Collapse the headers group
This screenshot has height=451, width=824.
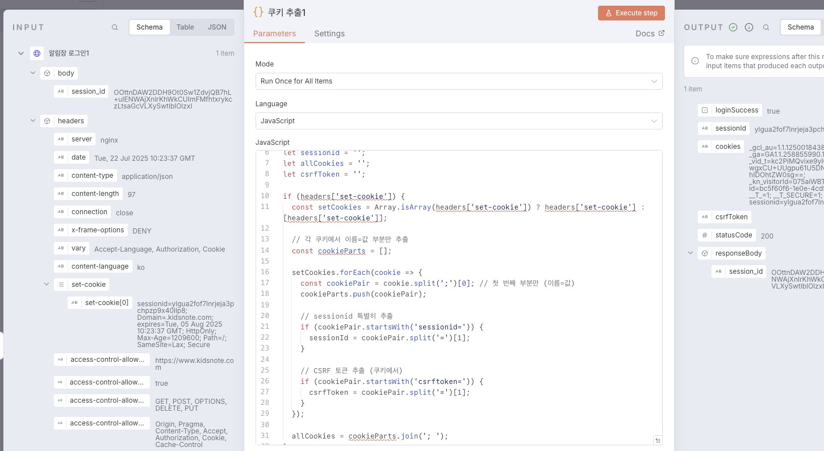pyautogui.click(x=33, y=121)
